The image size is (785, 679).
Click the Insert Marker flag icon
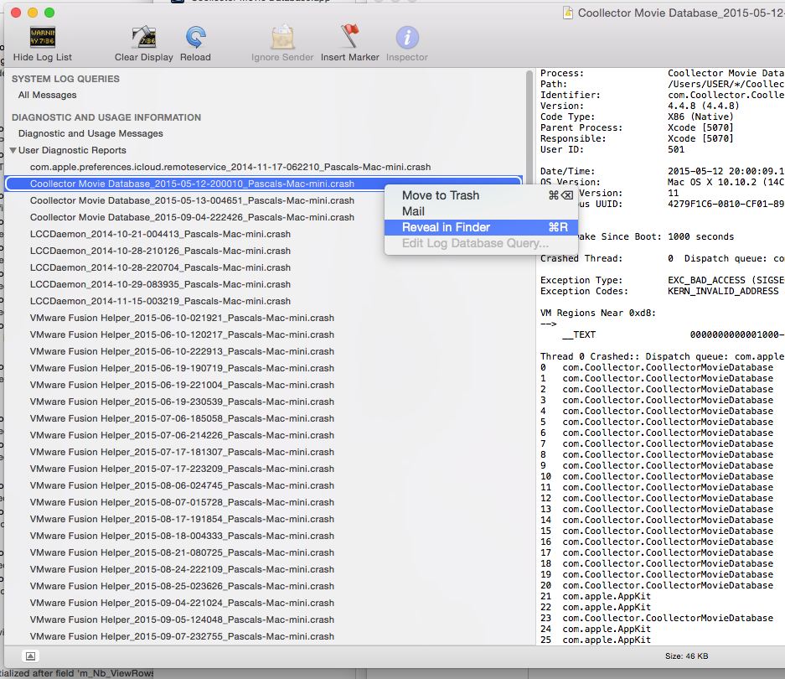tap(350, 37)
